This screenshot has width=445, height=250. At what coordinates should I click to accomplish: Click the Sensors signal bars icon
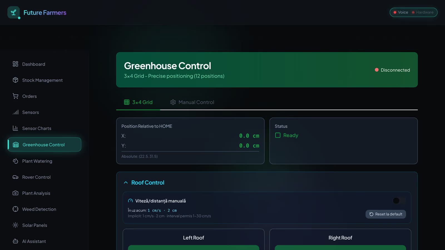pyautogui.click(x=15, y=112)
